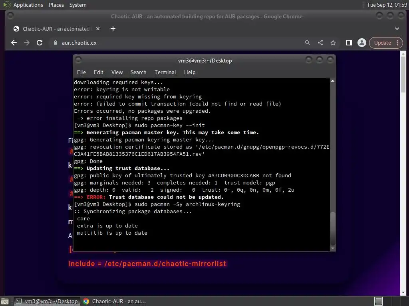Open the Applications menu
Screen dimensions: 409x306
pos(28,5)
